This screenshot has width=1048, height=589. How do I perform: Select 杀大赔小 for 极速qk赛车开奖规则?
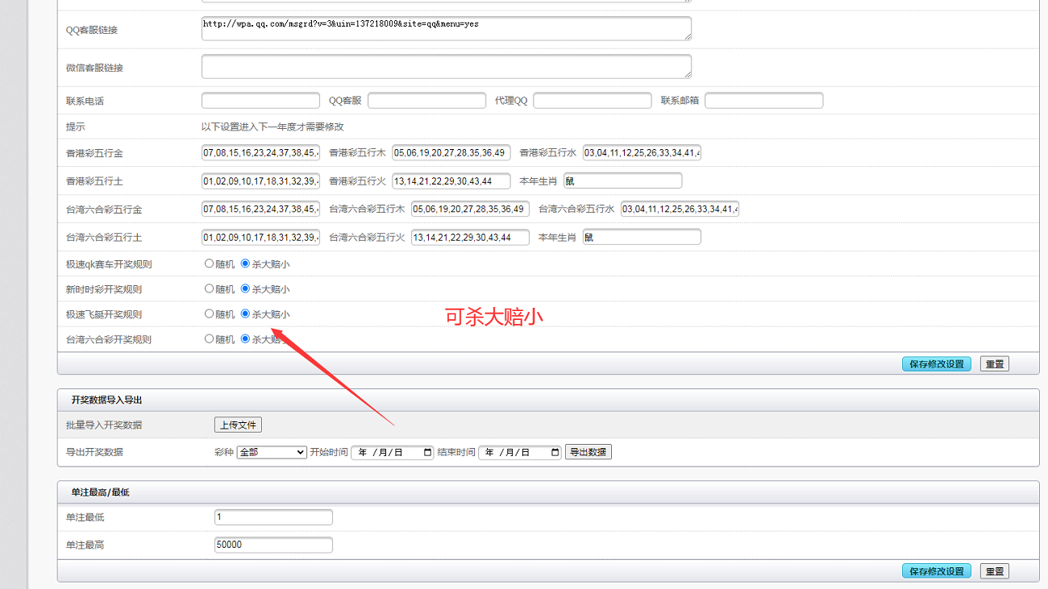[x=246, y=263]
